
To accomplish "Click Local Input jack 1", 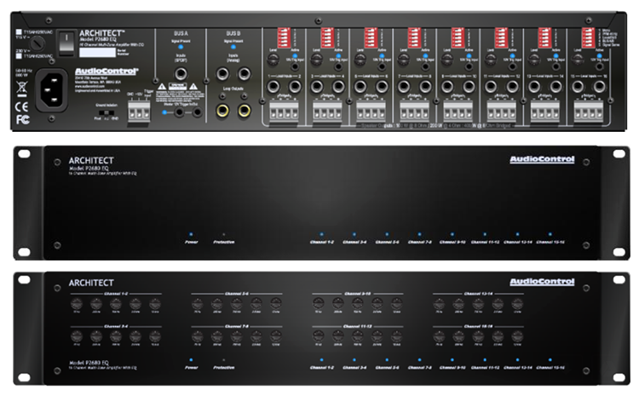I will [x=273, y=86].
